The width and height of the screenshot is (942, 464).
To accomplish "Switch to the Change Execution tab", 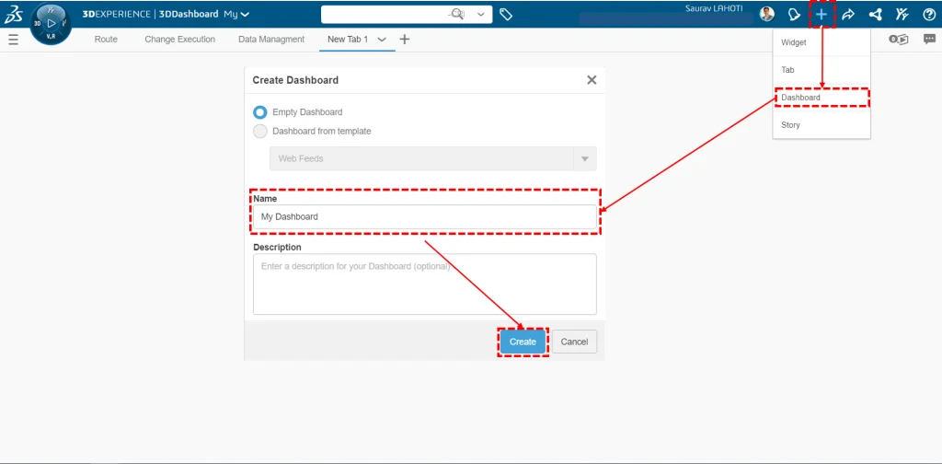I will tap(179, 40).
